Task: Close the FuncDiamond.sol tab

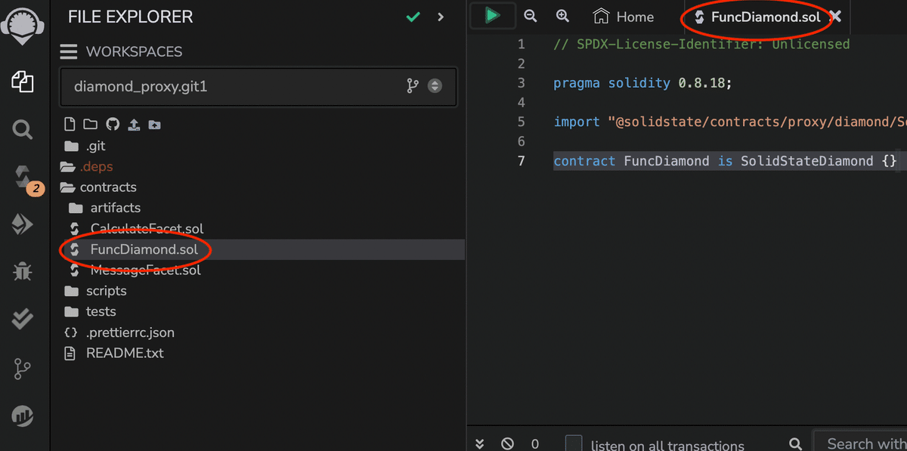Action: (834, 16)
